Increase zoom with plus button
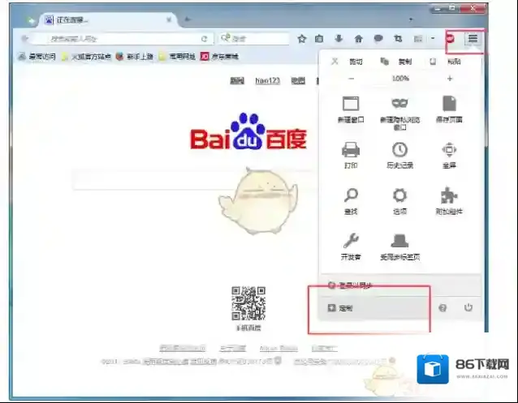The image size is (518, 403). coord(450,79)
